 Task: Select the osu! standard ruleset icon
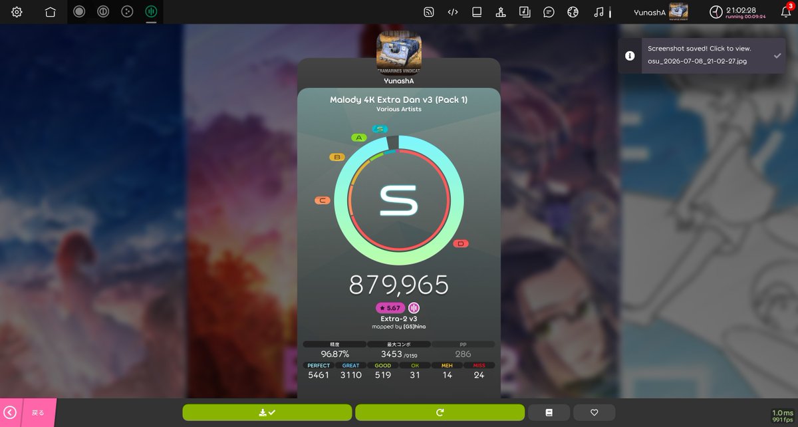79,11
